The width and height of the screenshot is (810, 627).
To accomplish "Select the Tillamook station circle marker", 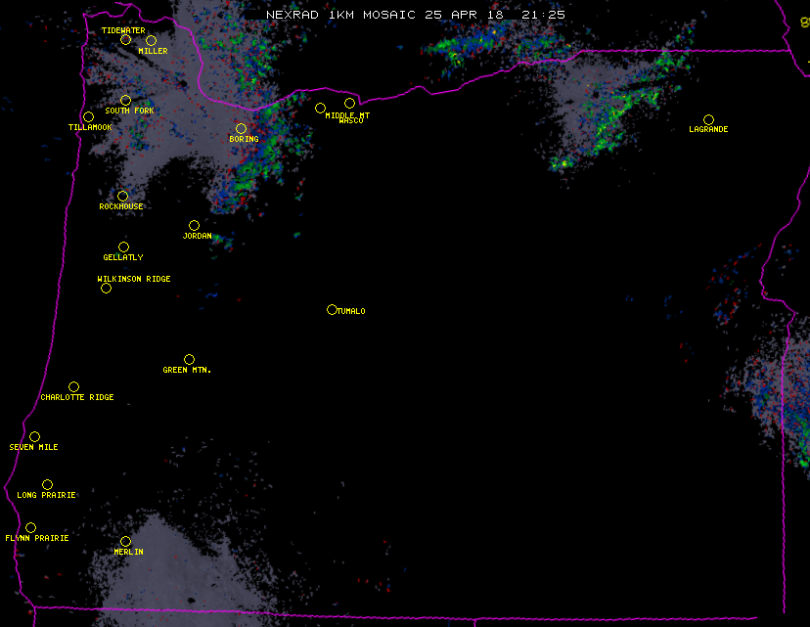I will coord(88,117).
